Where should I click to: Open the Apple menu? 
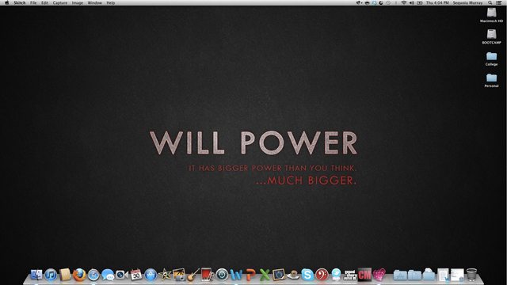coord(6,2)
